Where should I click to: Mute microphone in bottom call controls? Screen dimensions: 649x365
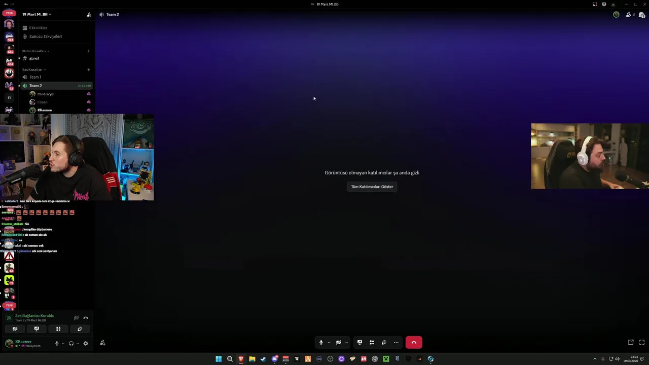321,343
